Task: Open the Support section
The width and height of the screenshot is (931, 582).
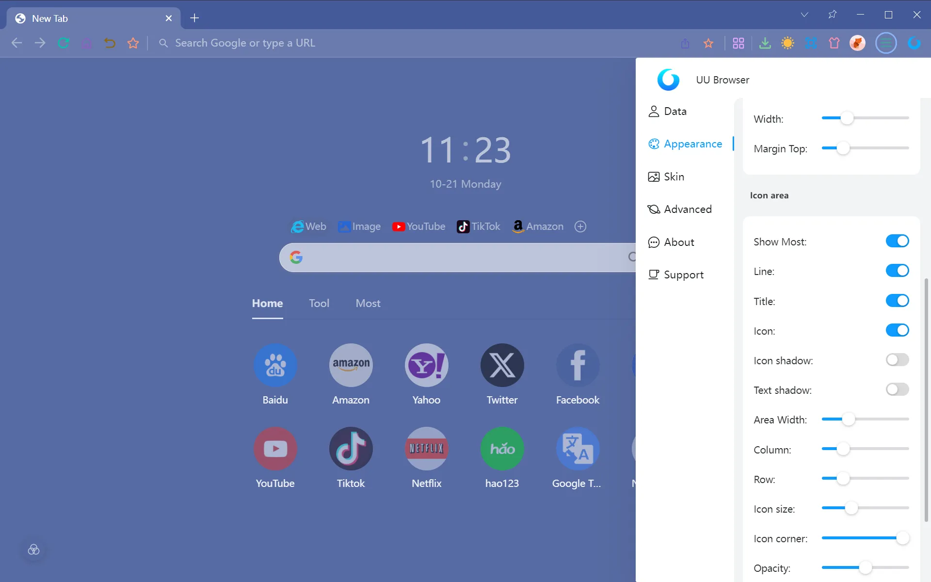Action: (x=676, y=275)
